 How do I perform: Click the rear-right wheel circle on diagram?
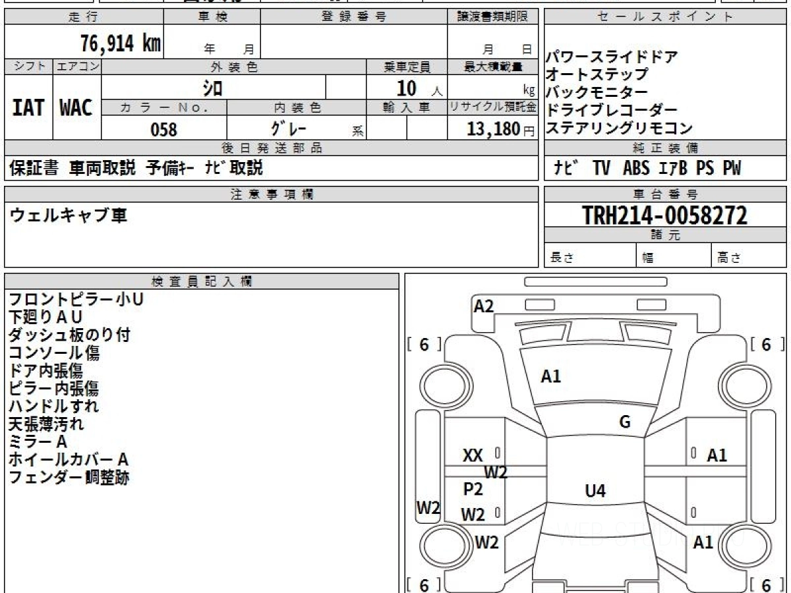pyautogui.click(x=740, y=545)
